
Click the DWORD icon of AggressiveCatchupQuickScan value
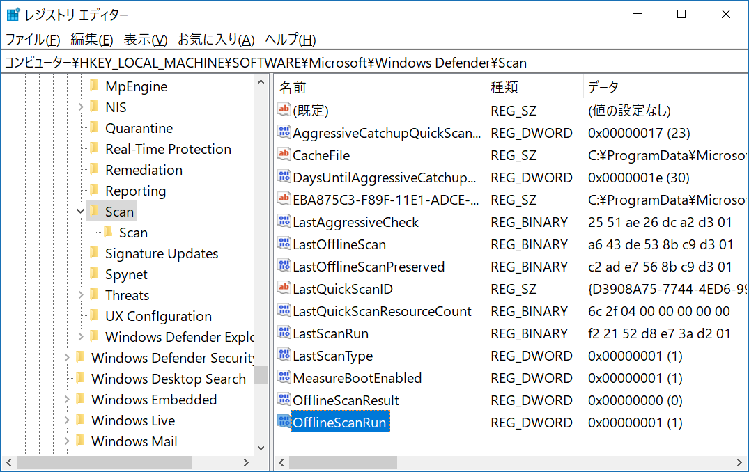[284, 132]
